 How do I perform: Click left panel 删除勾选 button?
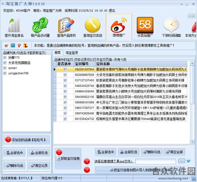point(14,165)
